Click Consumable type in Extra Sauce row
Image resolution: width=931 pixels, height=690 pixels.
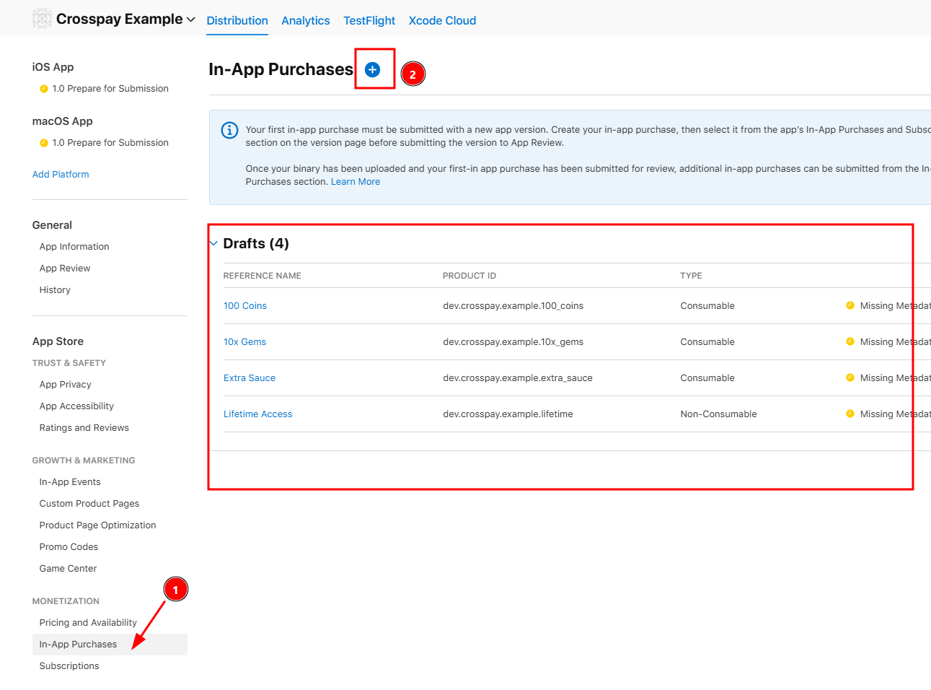pos(707,378)
